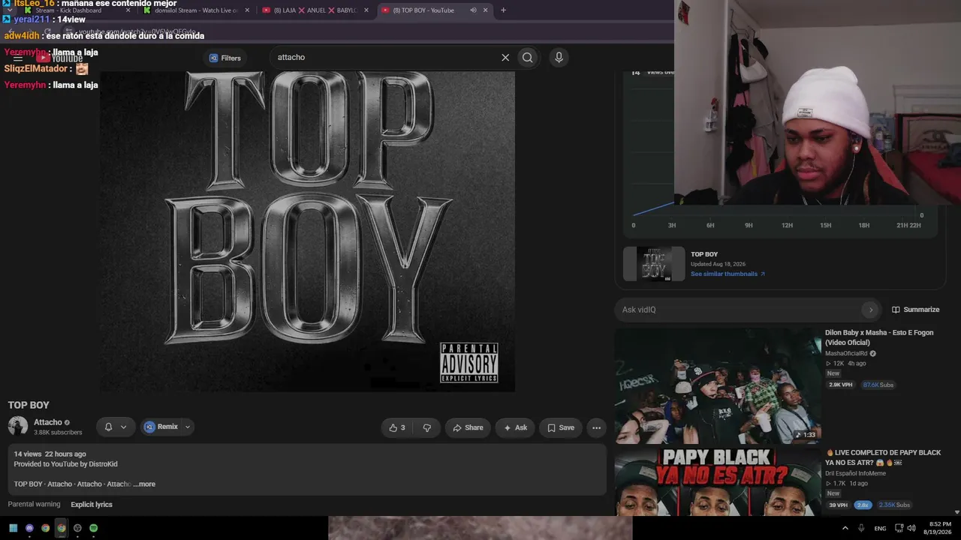Viewport: 961px width, 540px height.
Task: Open the volume speaker tray icon
Action: pyautogui.click(x=911, y=528)
